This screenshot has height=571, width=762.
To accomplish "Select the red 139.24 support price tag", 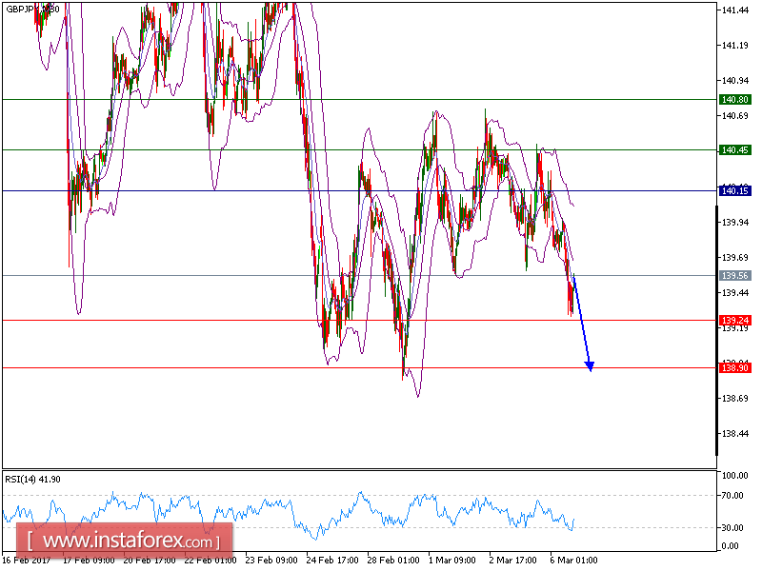I will coord(733,320).
